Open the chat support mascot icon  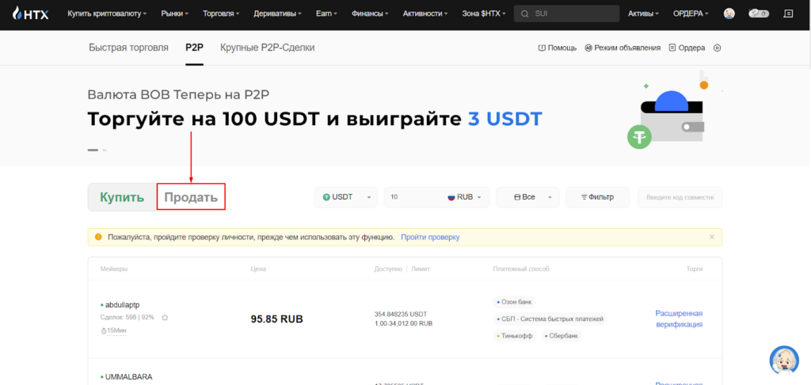point(783,360)
